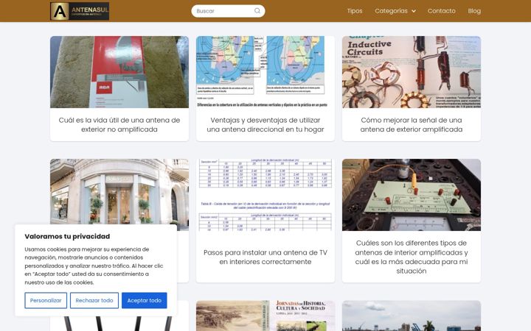531x331 pixels.
Task: Open the circuit tester board thumbnail
Action: tap(411, 195)
